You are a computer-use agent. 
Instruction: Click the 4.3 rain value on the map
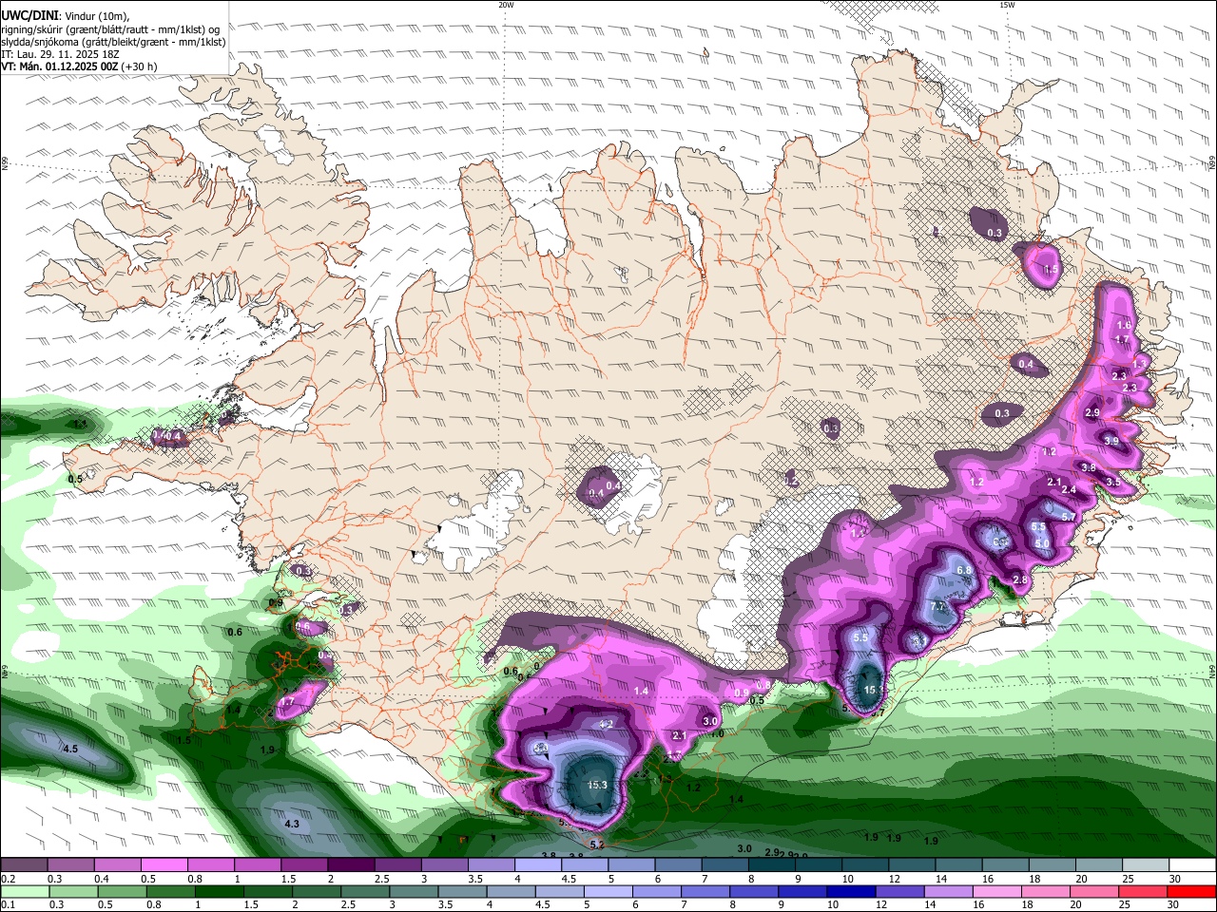click(x=292, y=824)
